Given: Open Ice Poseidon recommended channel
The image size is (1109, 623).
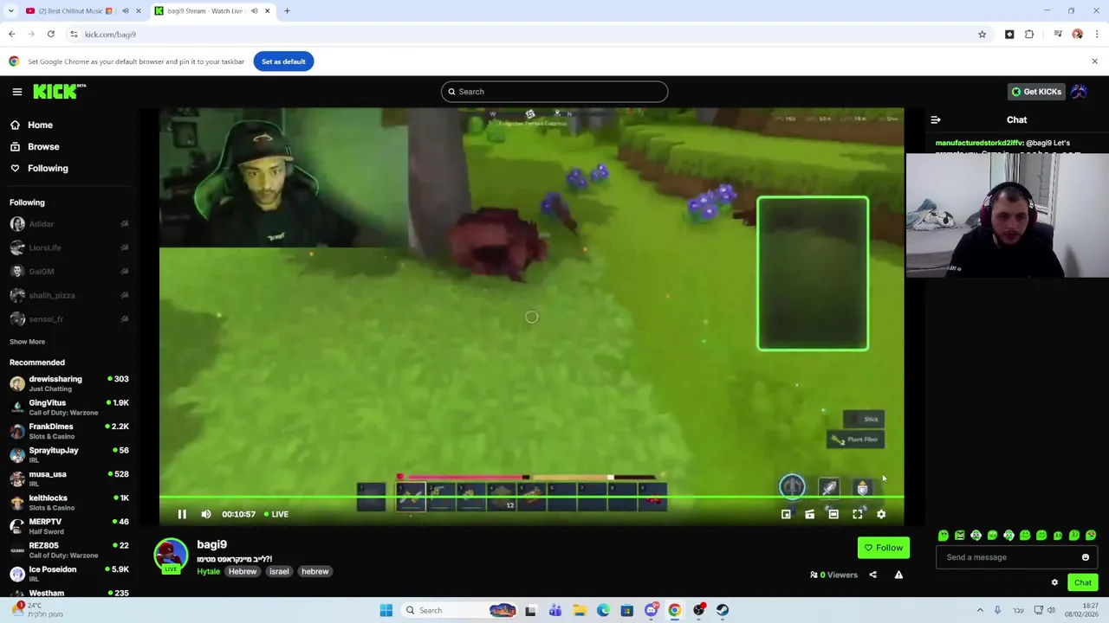Looking at the screenshot, I should (x=69, y=574).
